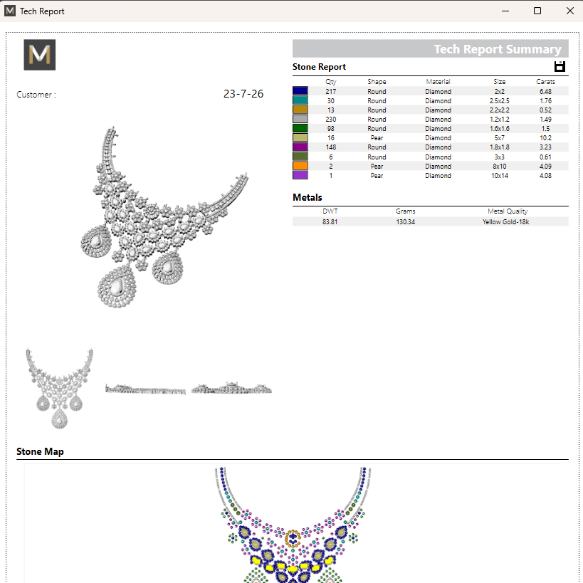
Task: Click Pear shape in the 16 qty row
Action: [x=377, y=138]
